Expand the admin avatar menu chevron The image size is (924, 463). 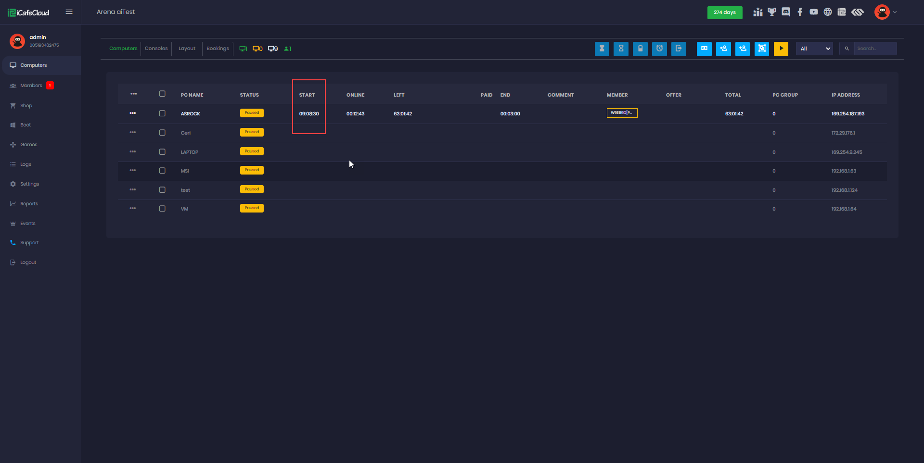click(895, 13)
